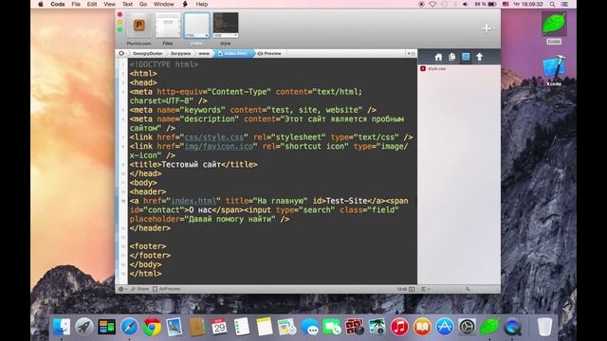
Task: Show the documents sidebar pane
Action: 451,57
